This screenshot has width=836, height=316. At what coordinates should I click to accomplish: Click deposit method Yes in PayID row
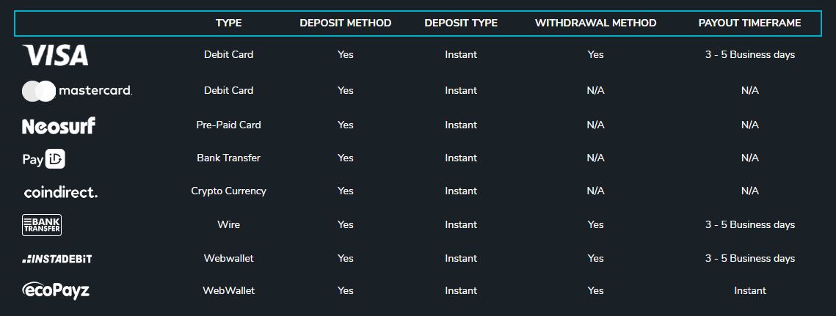click(x=346, y=158)
